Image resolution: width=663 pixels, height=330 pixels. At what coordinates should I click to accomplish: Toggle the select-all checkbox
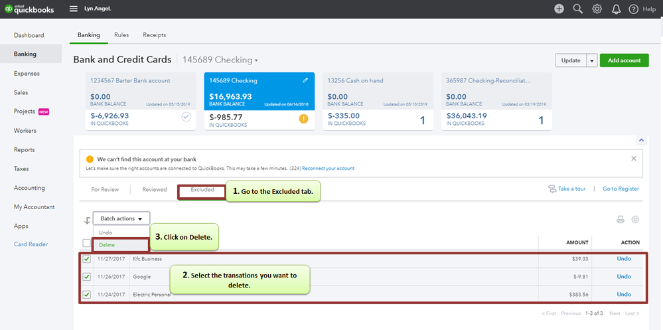[86, 243]
